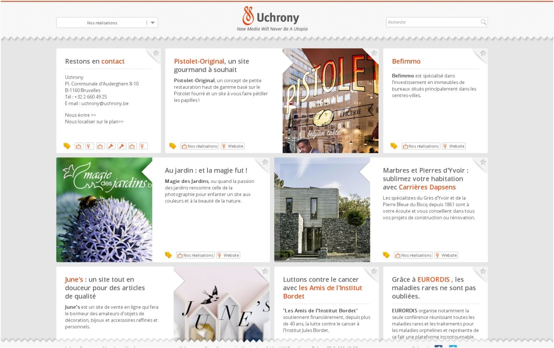Viewport: 554px width, 348px height.
Task: Toggle the star on the EURORDIS card
Action: (x=483, y=271)
